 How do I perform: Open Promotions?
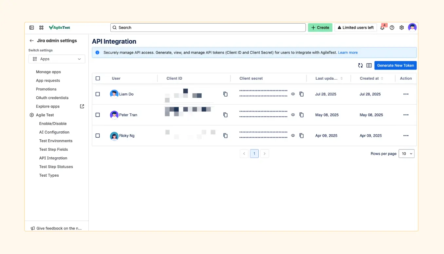point(46,89)
